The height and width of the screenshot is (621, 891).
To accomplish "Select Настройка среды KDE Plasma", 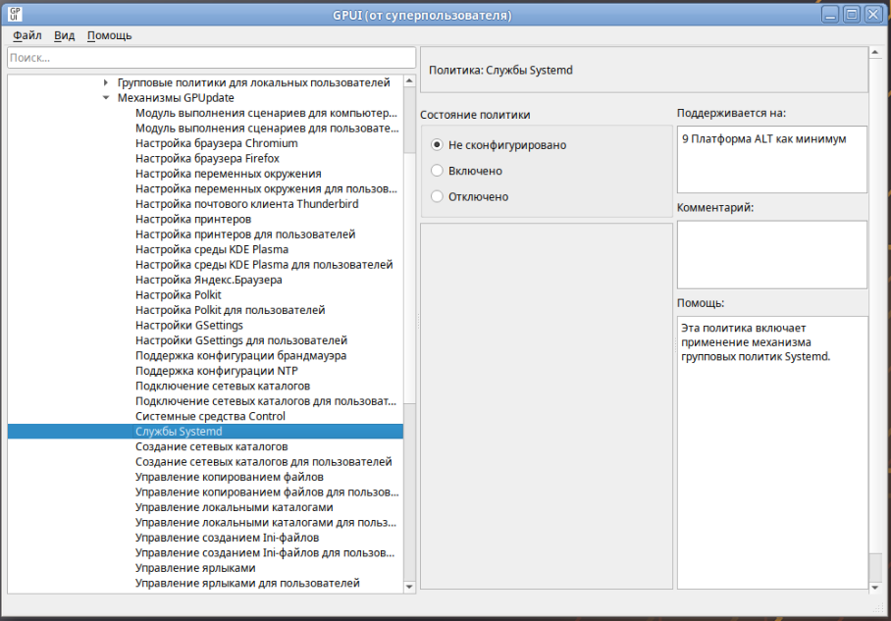I will tap(212, 249).
